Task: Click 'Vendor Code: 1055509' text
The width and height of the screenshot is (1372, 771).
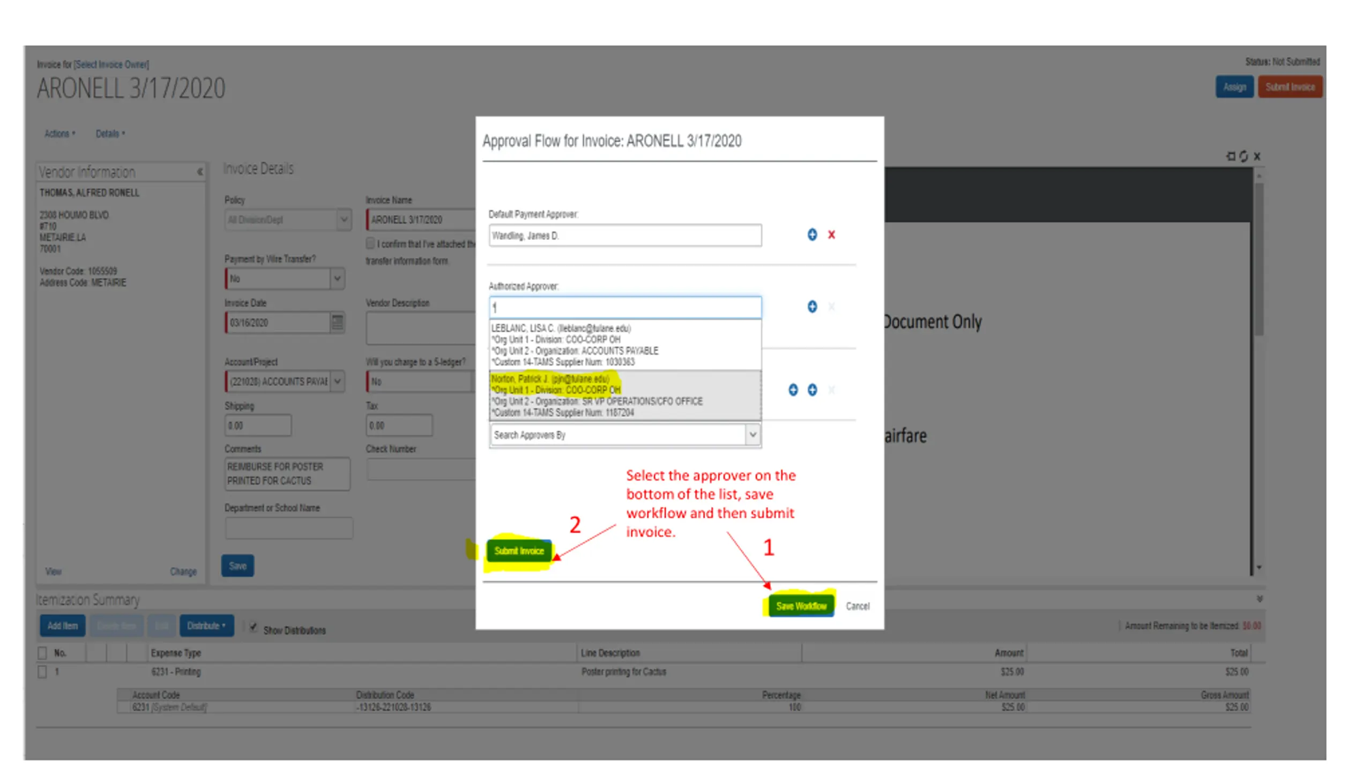Action: [78, 271]
